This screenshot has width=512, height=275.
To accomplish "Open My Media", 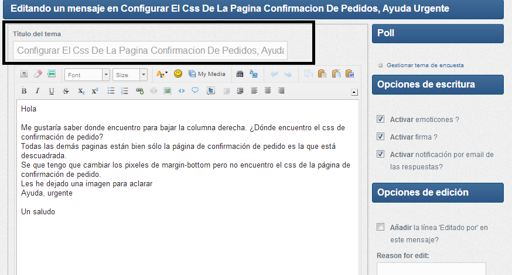I will click(x=207, y=74).
